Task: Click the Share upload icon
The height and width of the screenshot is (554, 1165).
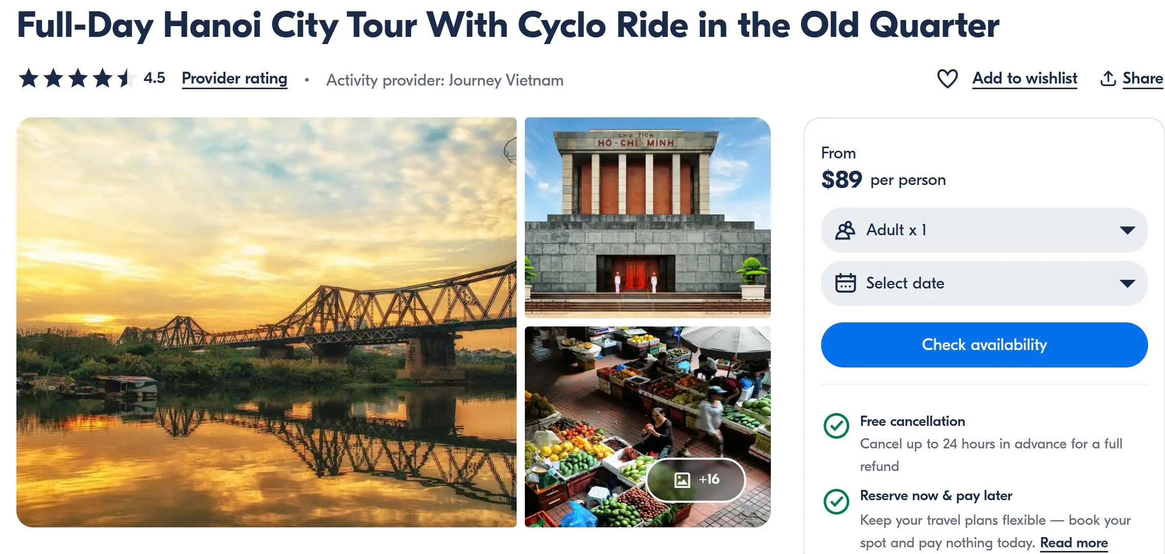Action: 1109,78
